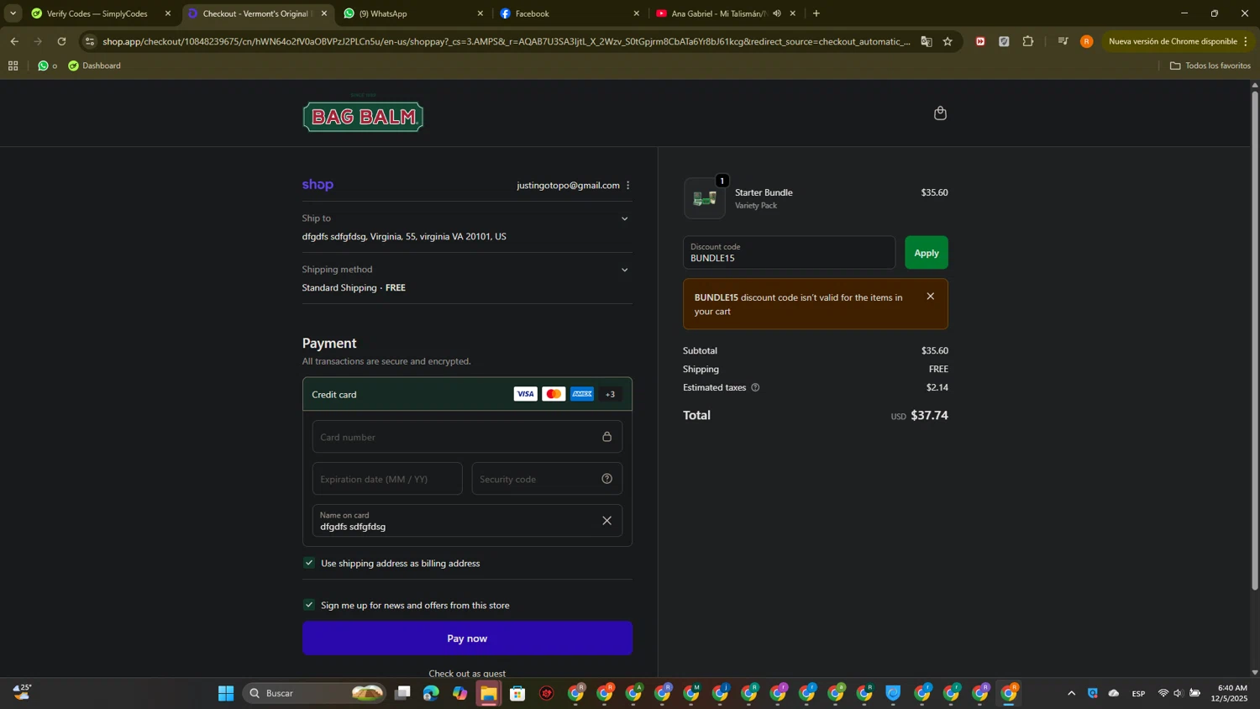This screenshot has width=1260, height=709.
Task: Switch to the Verify Codes SimplyCodes tab
Action: click(98, 13)
